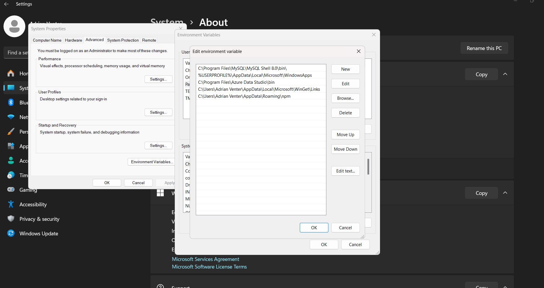
Task: Click the Home icon in sidebar
Action: 11,73
